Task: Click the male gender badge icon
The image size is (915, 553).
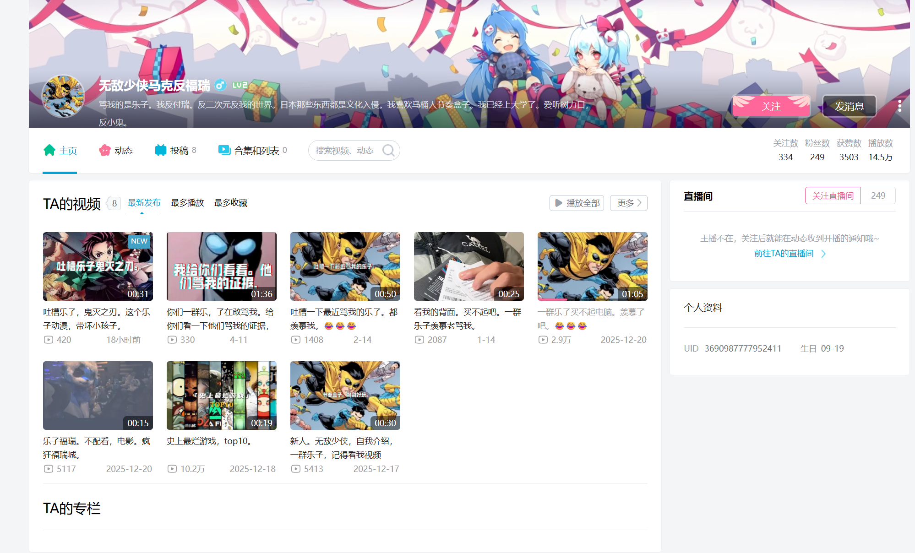Action: [220, 85]
